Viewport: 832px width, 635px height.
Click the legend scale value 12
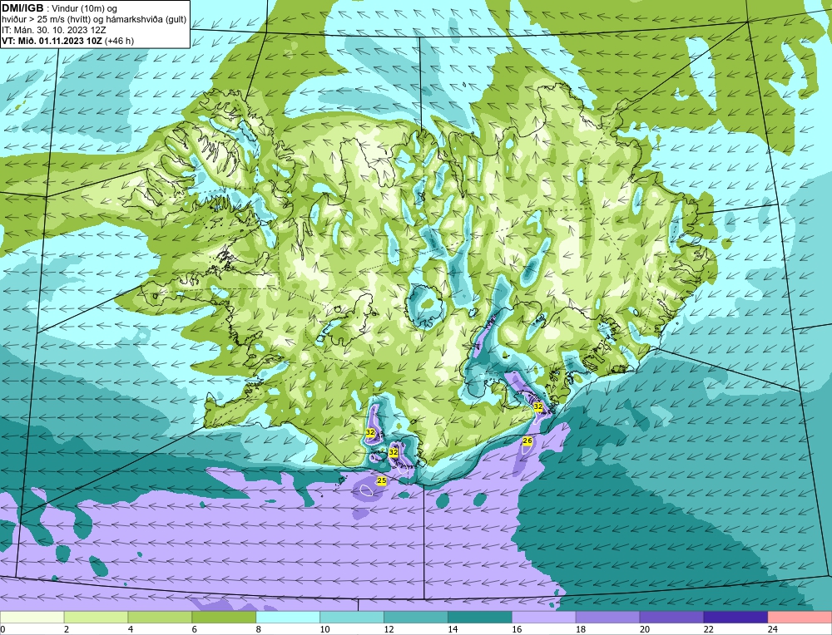coord(389,629)
